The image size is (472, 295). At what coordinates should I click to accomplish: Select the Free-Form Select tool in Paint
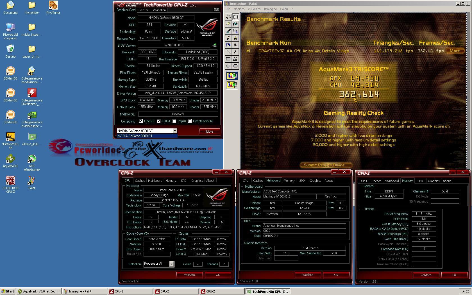click(x=228, y=17)
